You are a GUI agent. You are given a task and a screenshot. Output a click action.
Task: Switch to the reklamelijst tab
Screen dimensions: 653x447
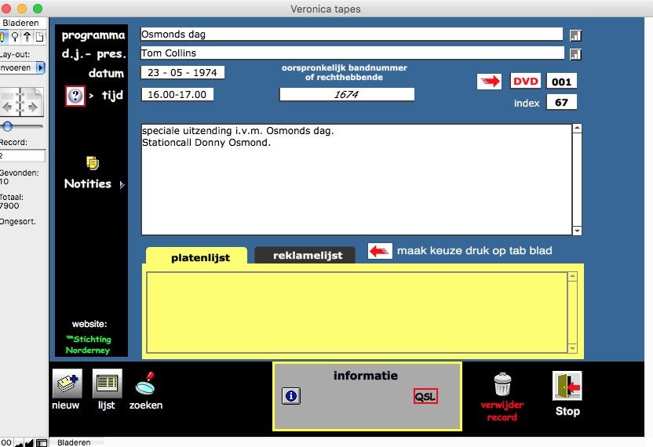[x=308, y=255]
